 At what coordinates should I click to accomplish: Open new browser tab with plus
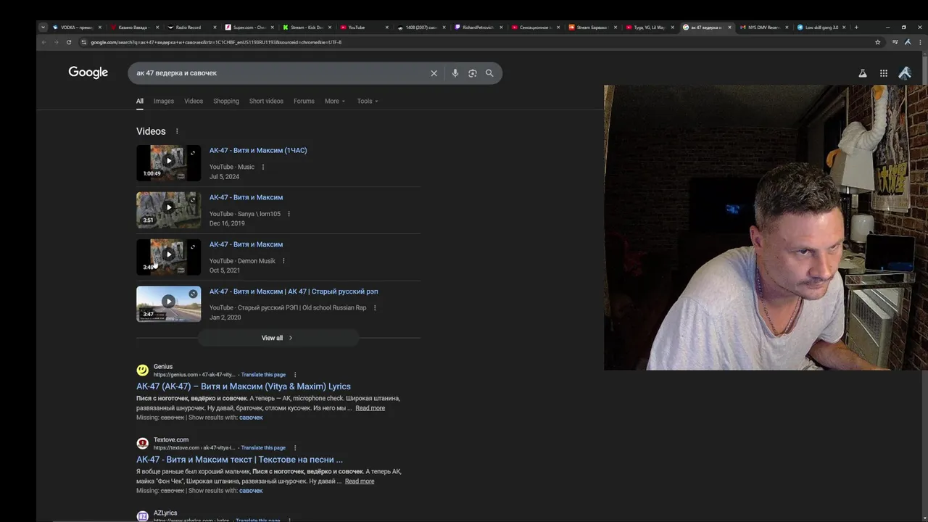[856, 28]
